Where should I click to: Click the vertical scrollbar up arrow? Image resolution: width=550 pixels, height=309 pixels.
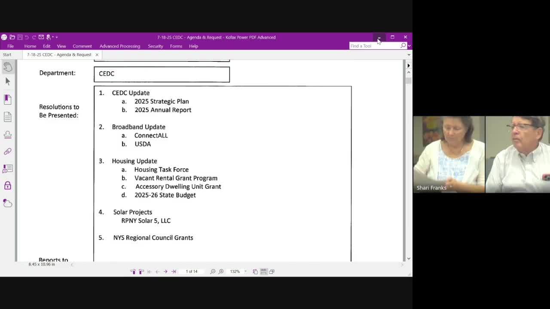click(x=408, y=73)
